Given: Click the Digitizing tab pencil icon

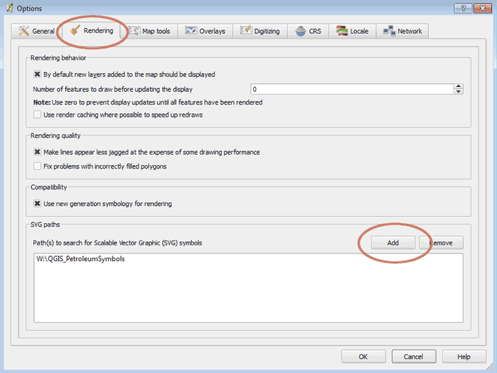Looking at the screenshot, I should tap(245, 31).
